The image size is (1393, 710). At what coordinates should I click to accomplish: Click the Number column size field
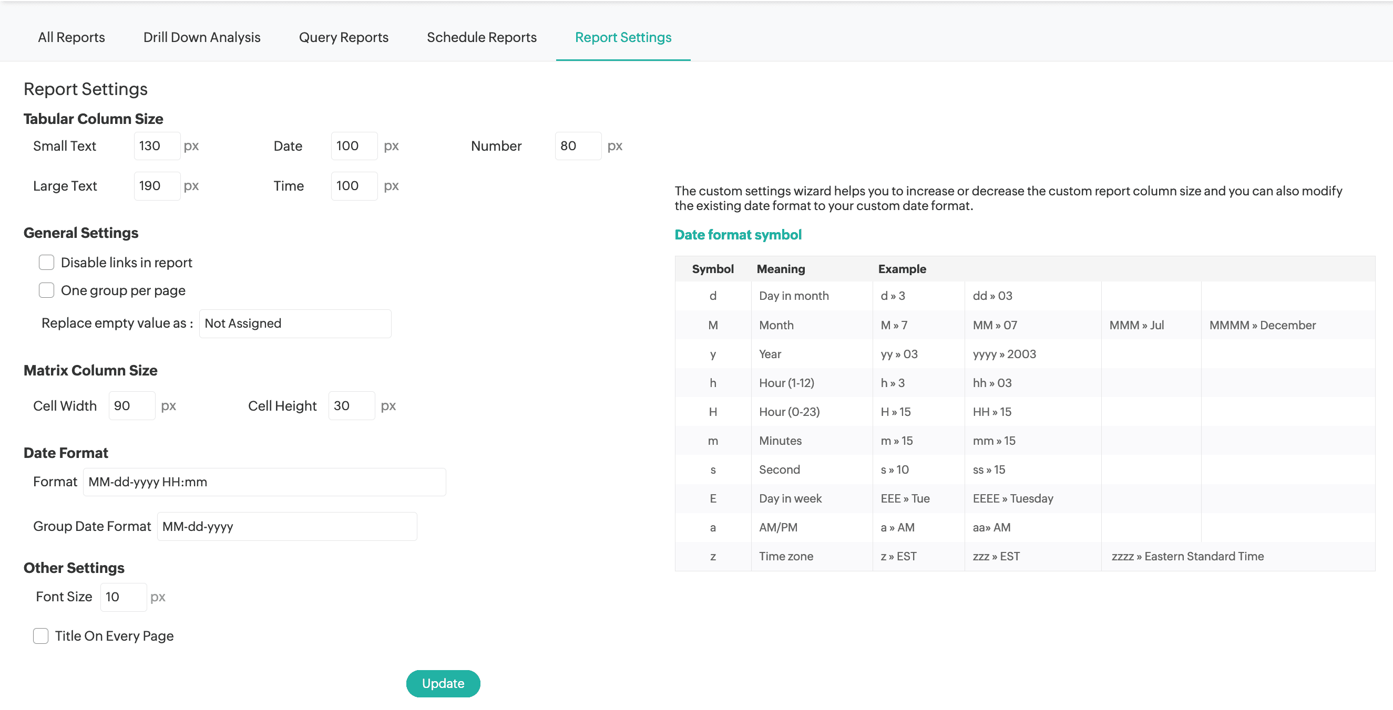578,146
